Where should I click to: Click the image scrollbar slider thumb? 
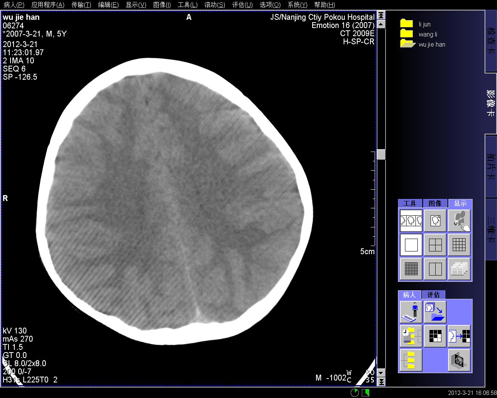[x=381, y=154]
